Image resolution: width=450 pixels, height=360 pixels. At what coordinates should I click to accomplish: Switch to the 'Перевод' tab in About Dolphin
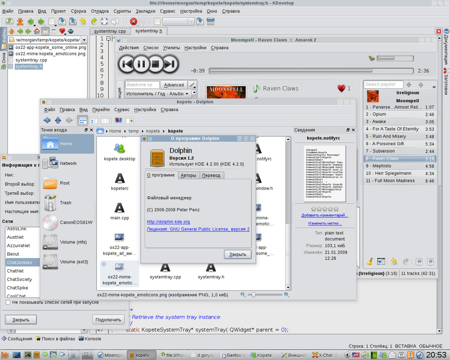click(x=211, y=175)
